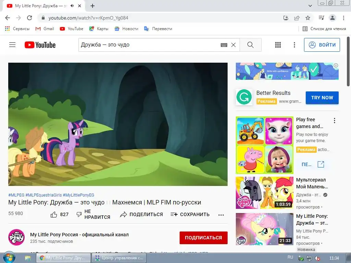
Task: Open the Chrome three-dot menu
Action: (x=343, y=18)
